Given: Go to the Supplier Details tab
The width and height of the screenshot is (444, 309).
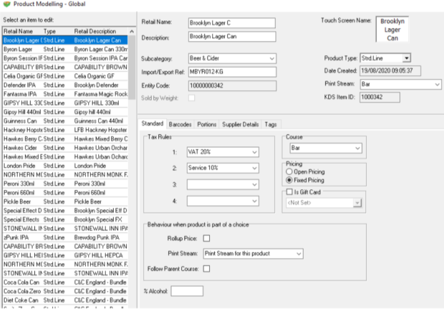Looking at the screenshot, I should [240, 124].
